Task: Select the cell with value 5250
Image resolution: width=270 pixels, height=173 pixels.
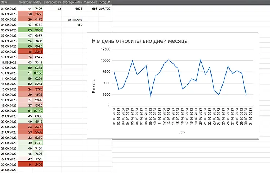Action: coord(38,138)
